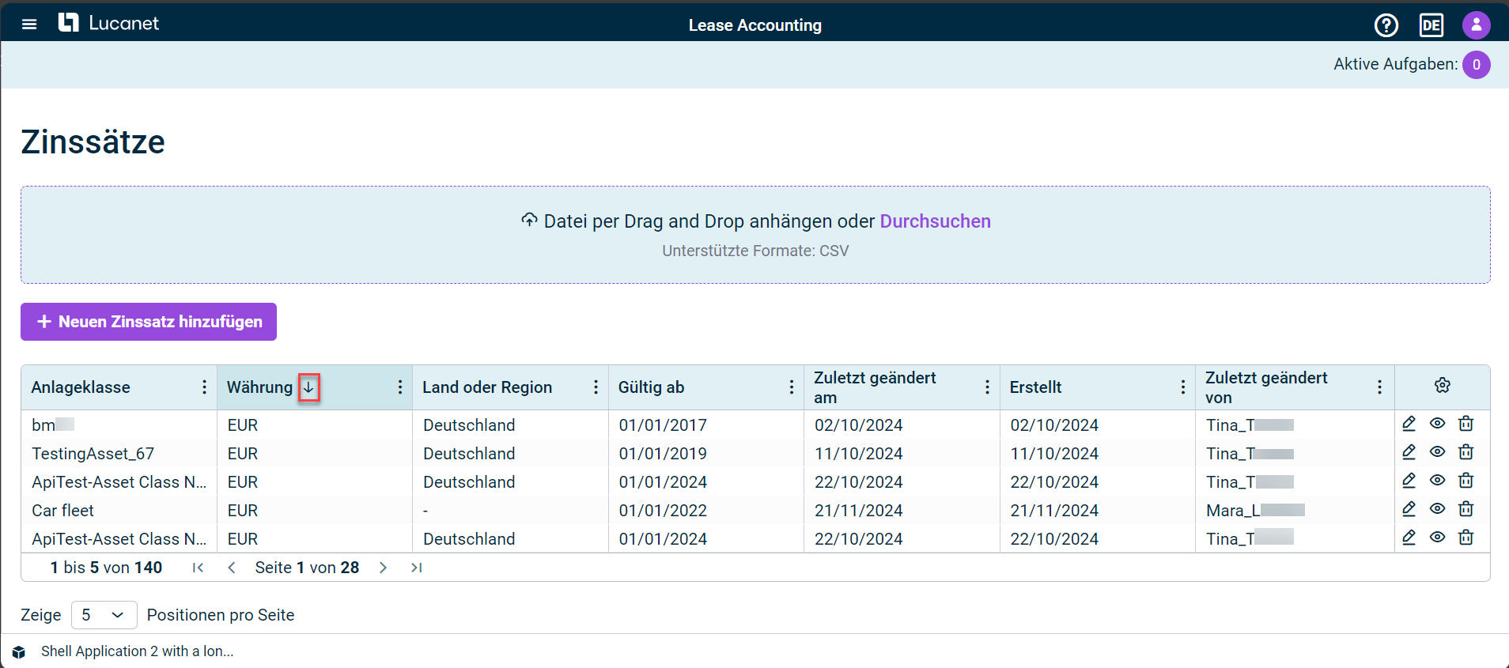The image size is (1509, 668).
Task: Open Gültig ab column options menu
Action: (x=792, y=387)
